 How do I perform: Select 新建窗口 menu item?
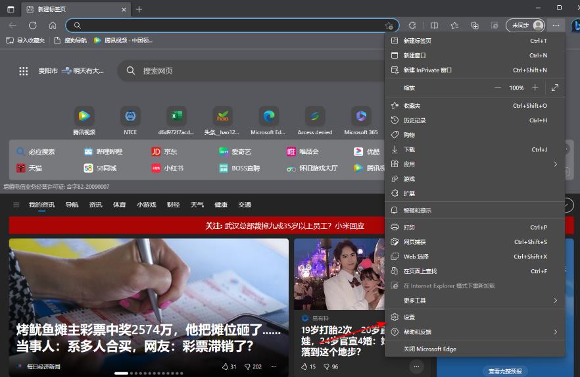click(x=475, y=55)
